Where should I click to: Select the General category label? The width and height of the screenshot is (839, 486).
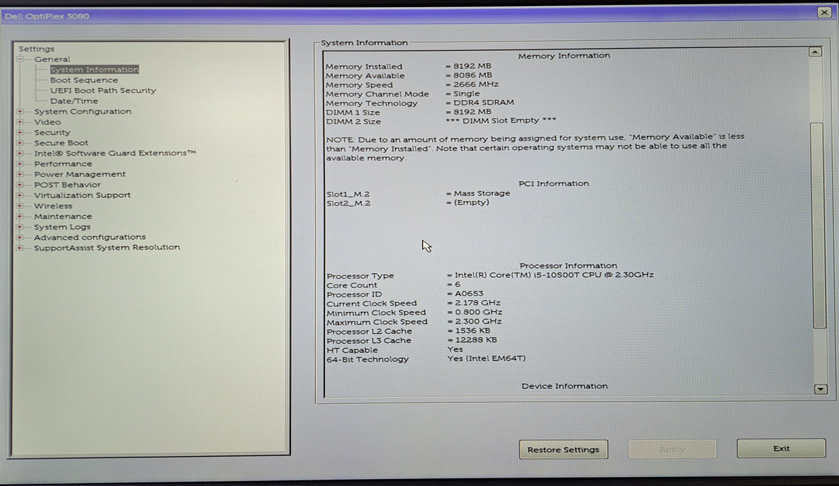point(52,60)
